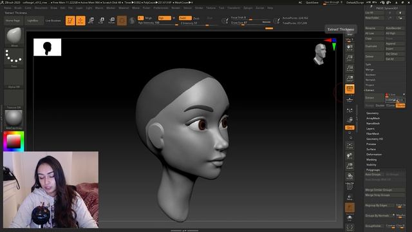Expand the Boolean section
Viewport: 412px width, 232px height.
tap(371, 75)
